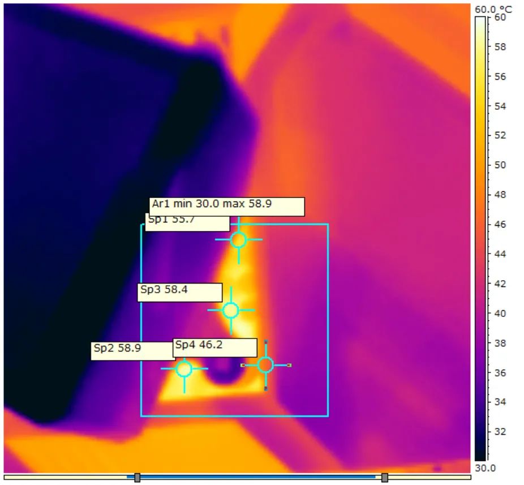Image resolution: width=524 pixels, height=485 pixels.
Task: Click the right handle of the temperature span slider
Action: [385, 478]
